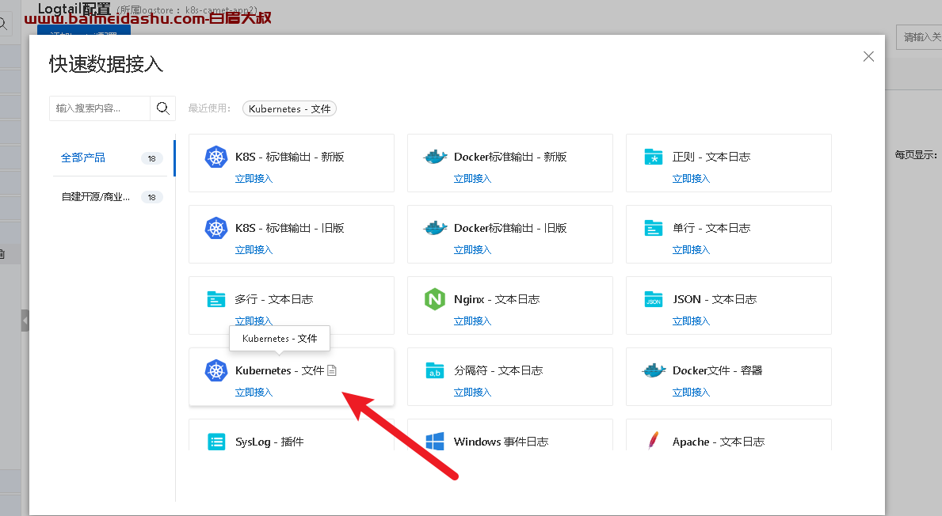Select the JSON 文本日志 folder icon
The image size is (942, 516).
click(x=654, y=299)
